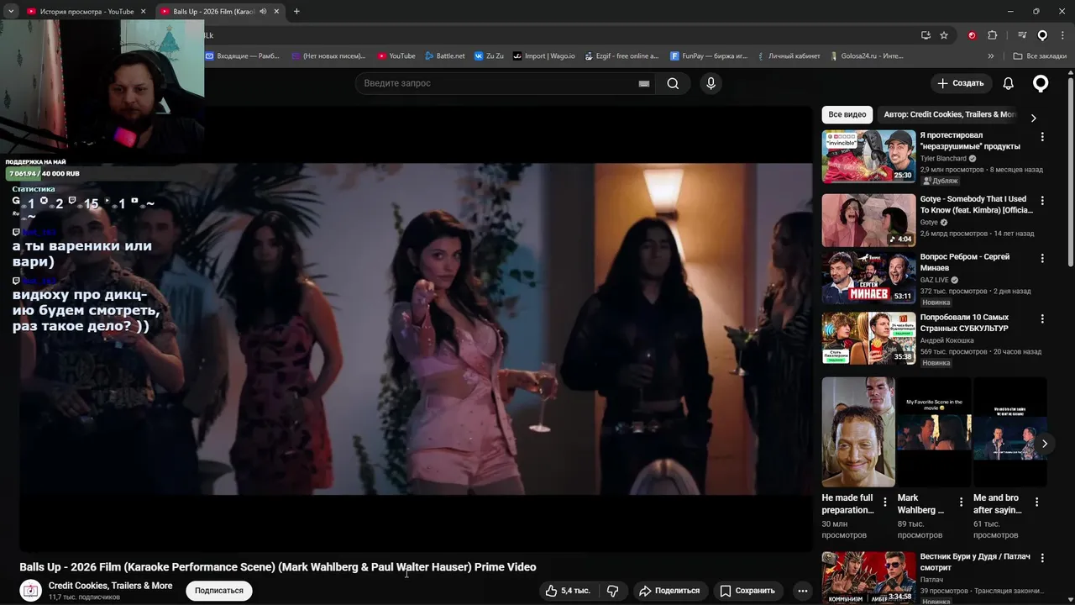
Task: Click the Создать button
Action: [x=961, y=83]
